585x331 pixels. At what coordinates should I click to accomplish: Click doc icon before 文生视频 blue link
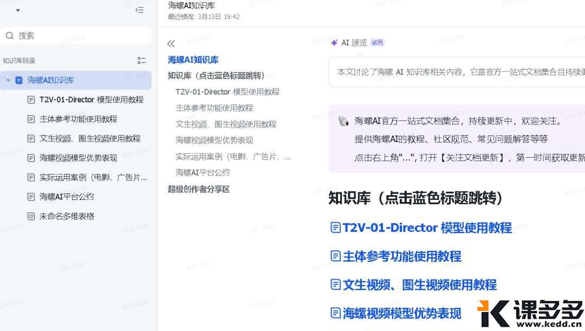[x=336, y=285]
